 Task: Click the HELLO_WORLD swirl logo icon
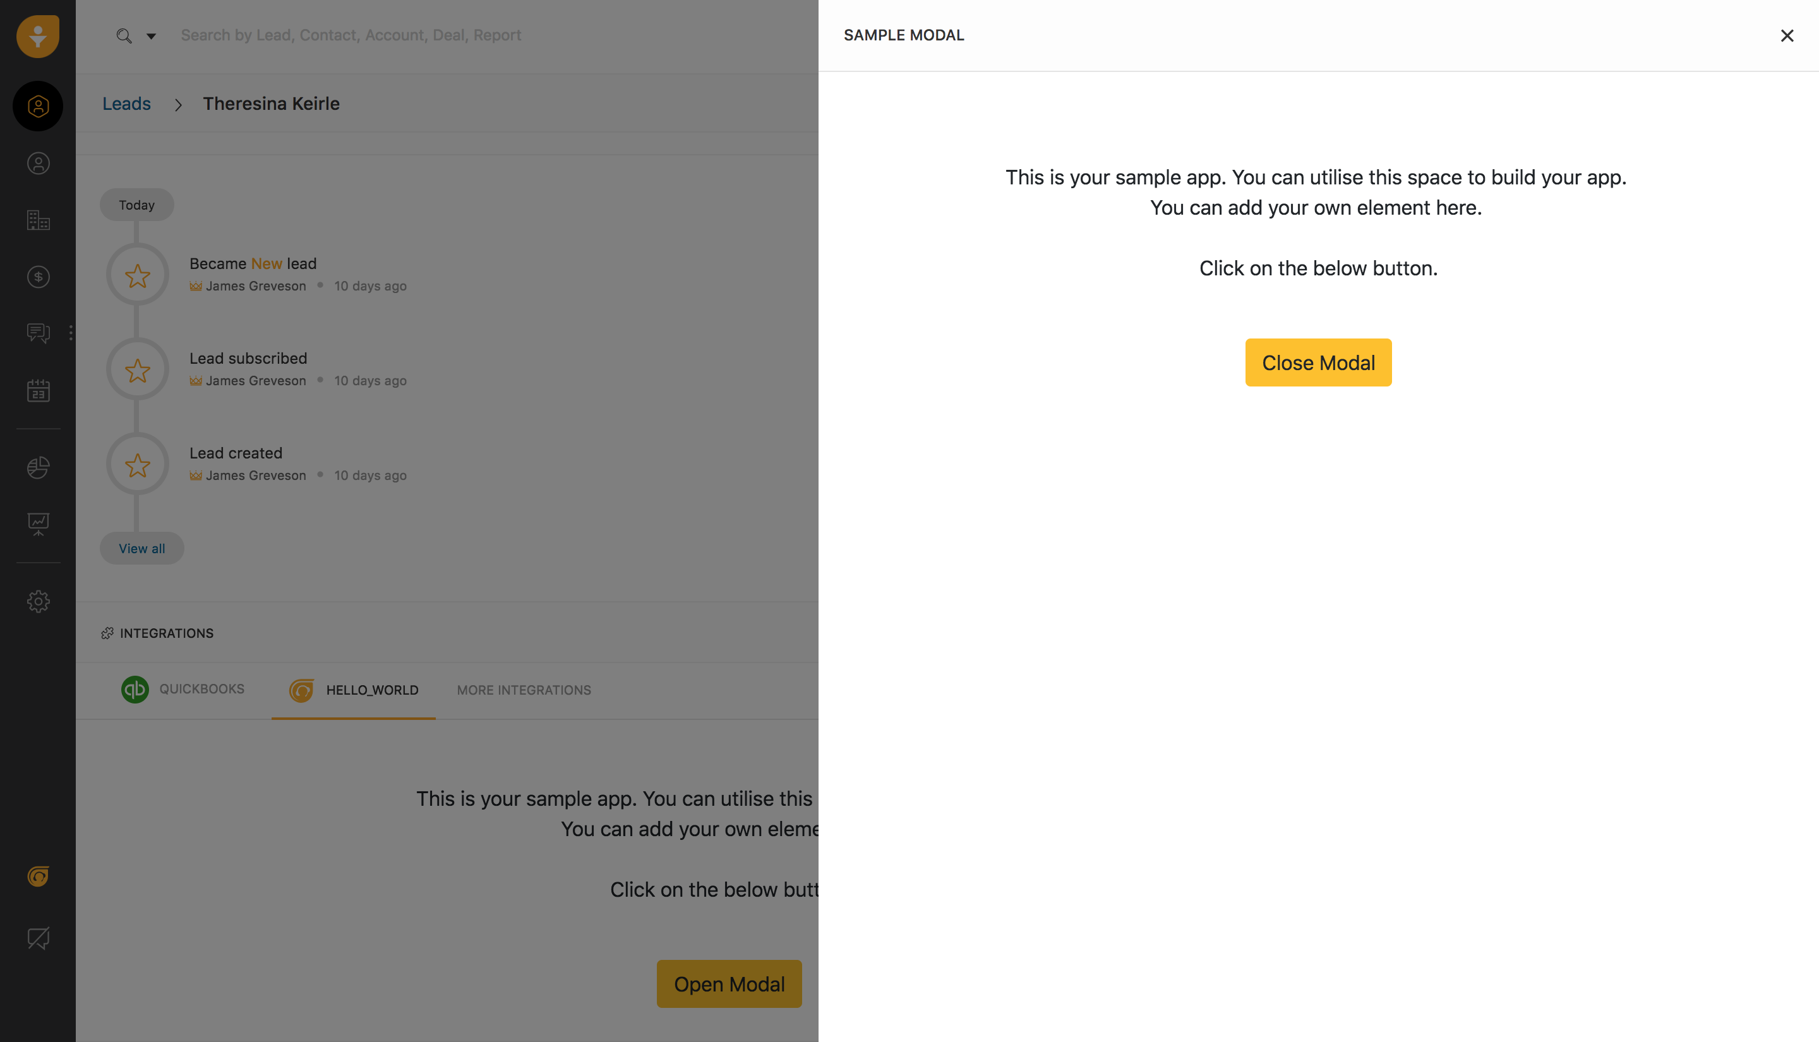tap(301, 690)
